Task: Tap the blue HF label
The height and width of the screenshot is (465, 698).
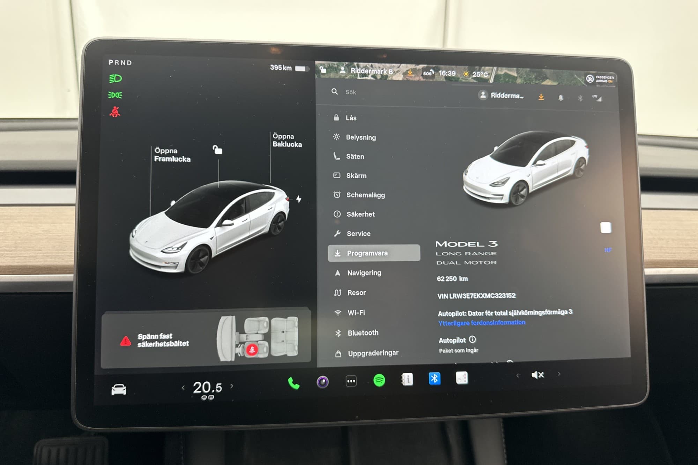Action: (x=608, y=250)
